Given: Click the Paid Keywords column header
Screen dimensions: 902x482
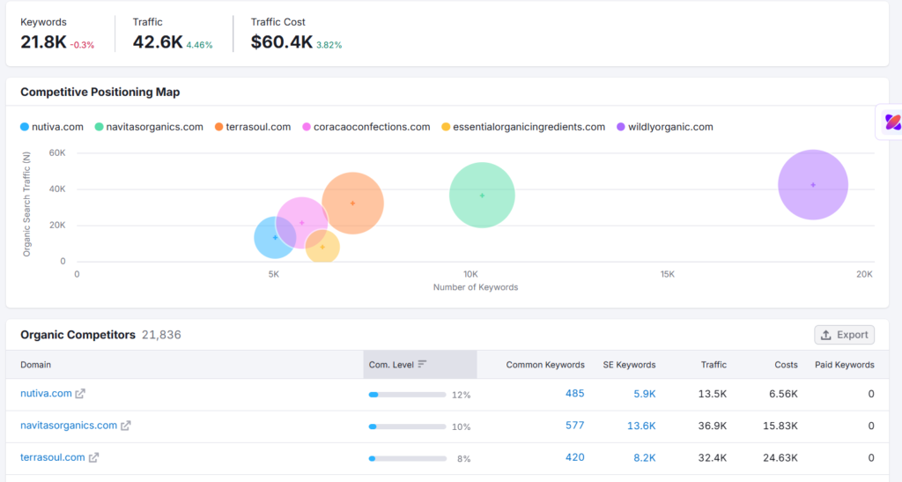Looking at the screenshot, I should coord(845,365).
